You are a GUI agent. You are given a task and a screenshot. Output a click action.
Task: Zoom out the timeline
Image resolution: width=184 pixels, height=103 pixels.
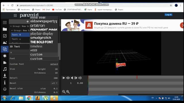pyautogui.click(x=64, y=92)
